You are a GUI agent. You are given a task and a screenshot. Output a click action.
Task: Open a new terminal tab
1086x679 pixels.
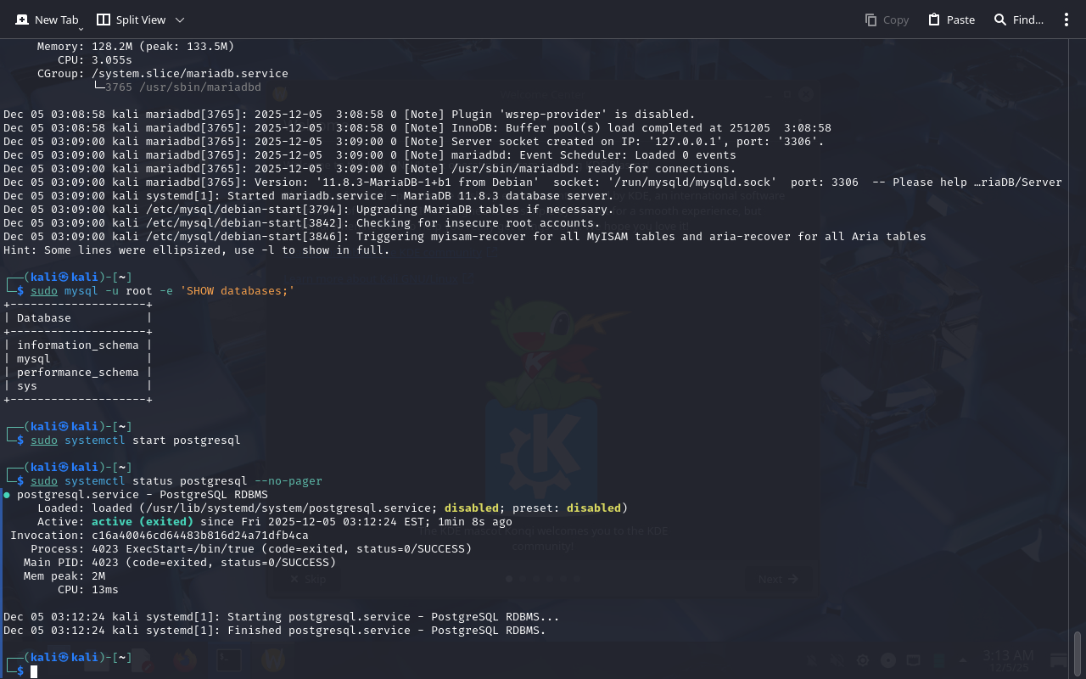47,20
